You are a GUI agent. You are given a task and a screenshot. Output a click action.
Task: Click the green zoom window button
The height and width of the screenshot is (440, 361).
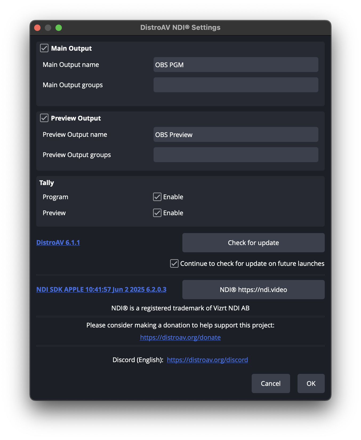(59, 28)
